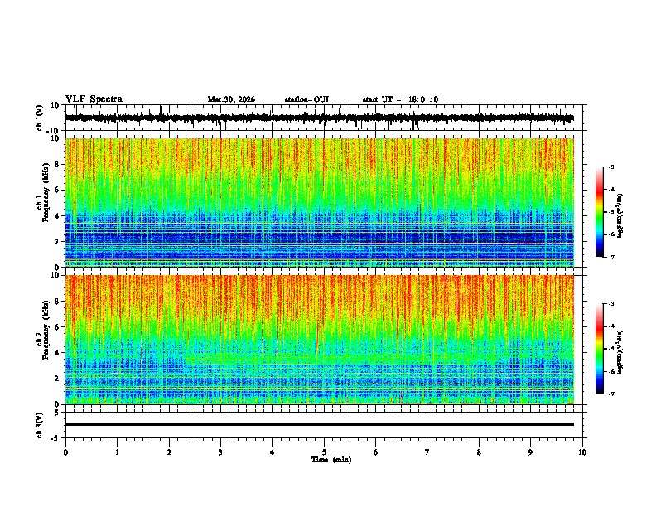Click the "4" tick on the time axis
Screen dimensions: 656x507
273,452
